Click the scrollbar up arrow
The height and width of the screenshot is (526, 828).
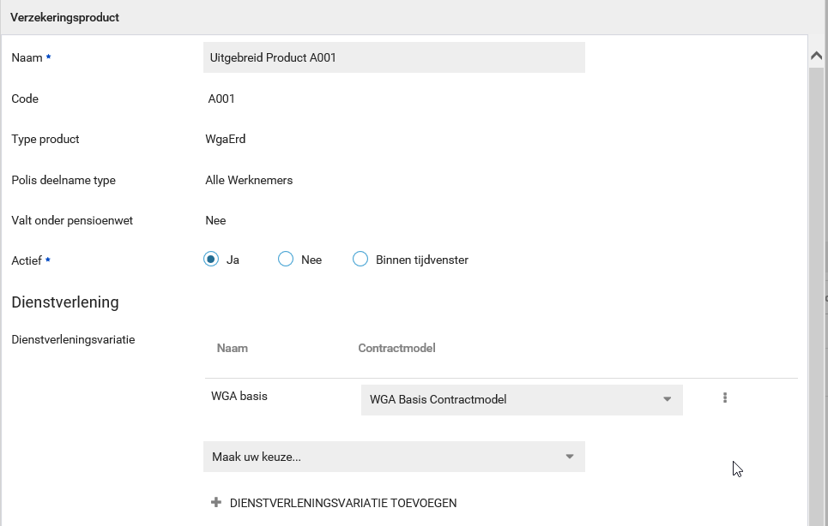tap(817, 55)
